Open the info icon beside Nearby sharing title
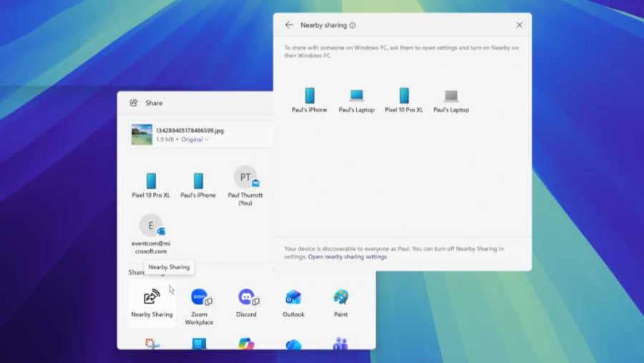 pyautogui.click(x=352, y=26)
